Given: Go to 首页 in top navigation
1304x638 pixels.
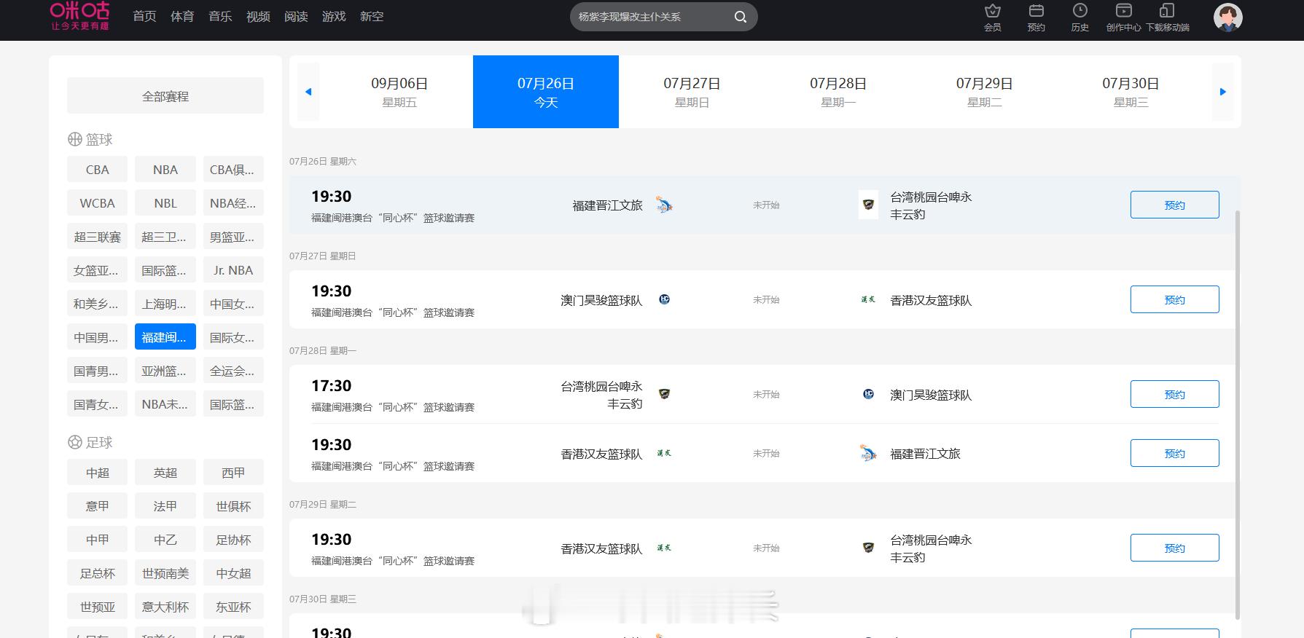Looking at the screenshot, I should tap(144, 16).
